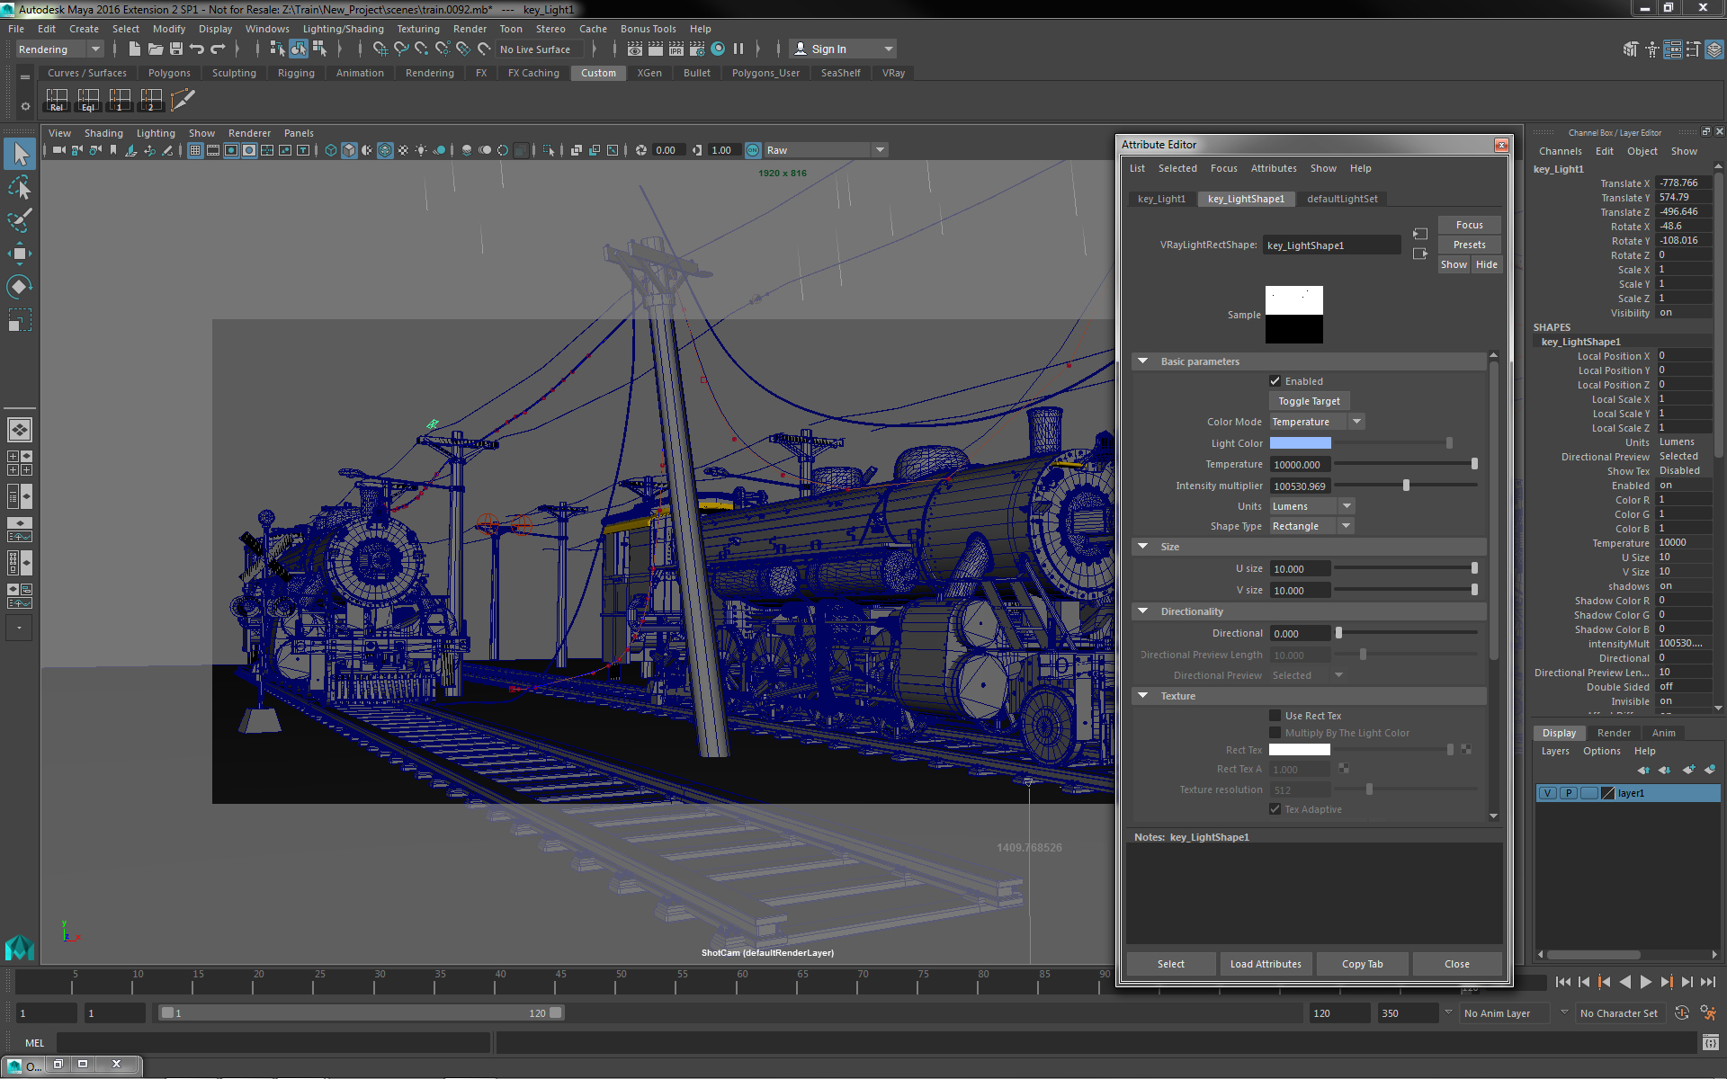This screenshot has height=1079, width=1727.
Task: Click play forwards button
Action: click(1645, 982)
